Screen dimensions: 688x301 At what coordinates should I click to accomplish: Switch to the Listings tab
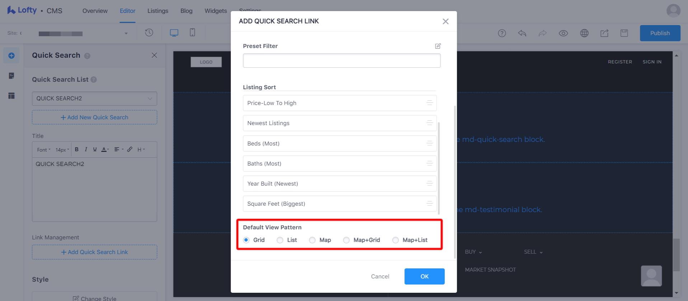[158, 11]
